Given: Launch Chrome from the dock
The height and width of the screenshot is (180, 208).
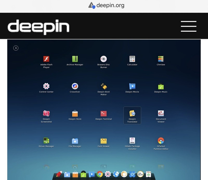Looking at the screenshot, I should click(100, 174).
